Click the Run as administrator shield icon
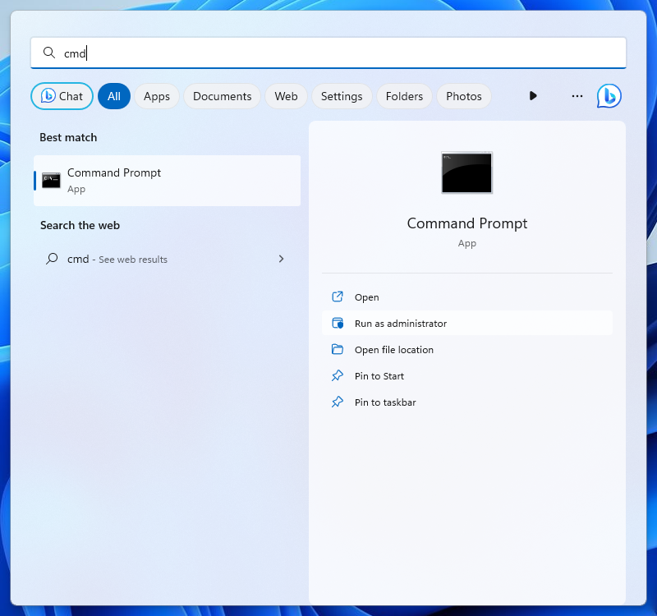 (x=337, y=324)
